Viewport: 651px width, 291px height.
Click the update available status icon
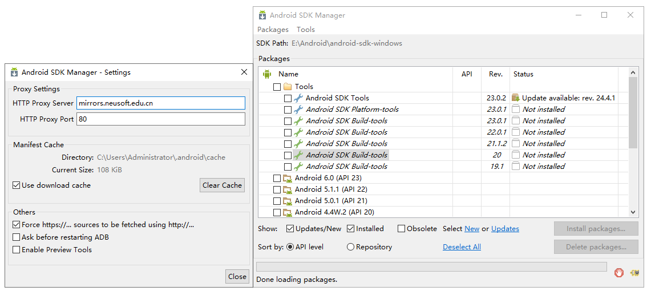(x=516, y=98)
